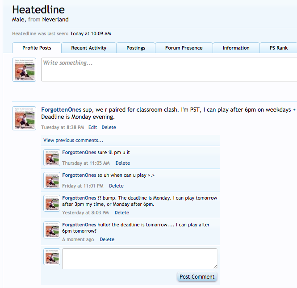Delete the 'A moment ago' comment
Screen dimensions: 297x288
click(107, 239)
